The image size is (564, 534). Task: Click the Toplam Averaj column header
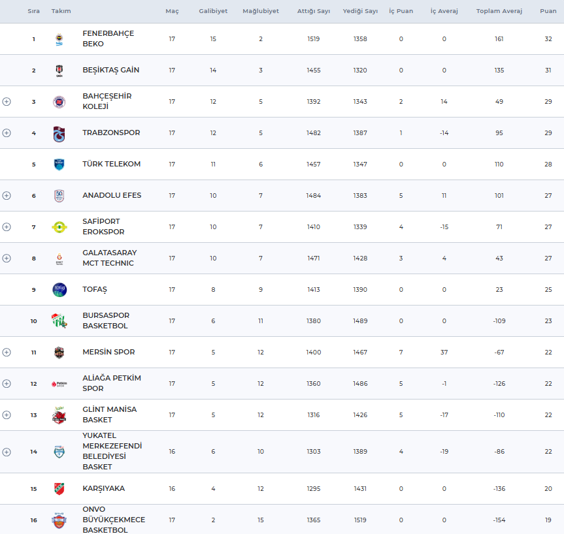(x=499, y=12)
